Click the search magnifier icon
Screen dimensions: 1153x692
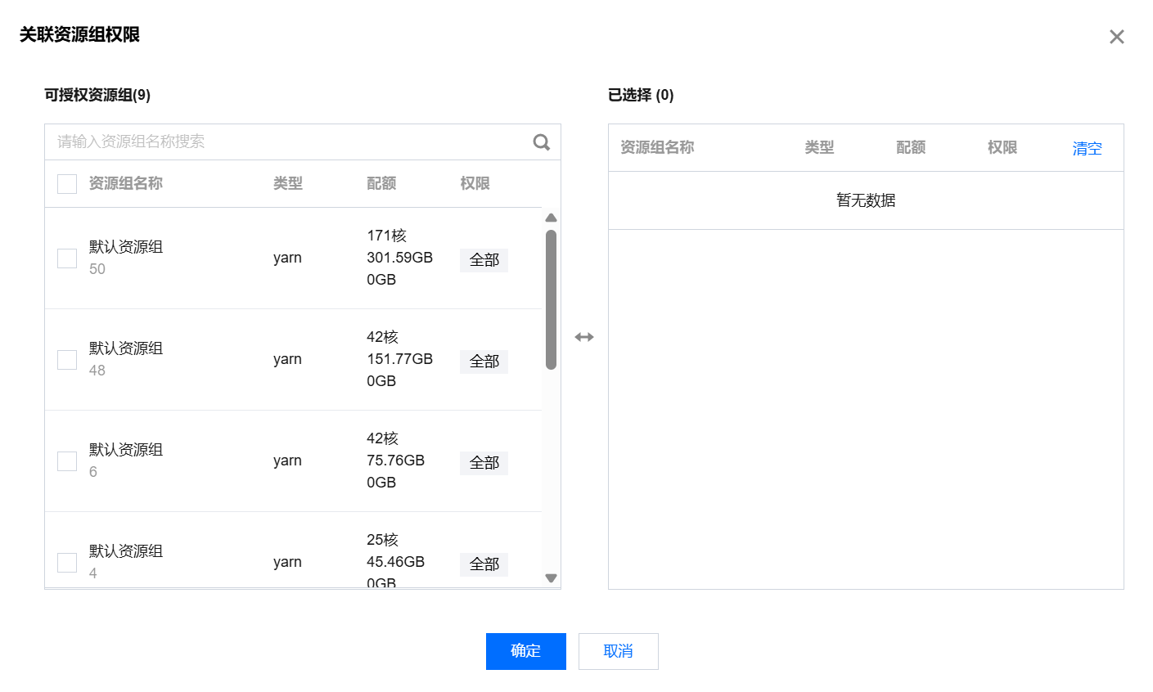coord(541,142)
